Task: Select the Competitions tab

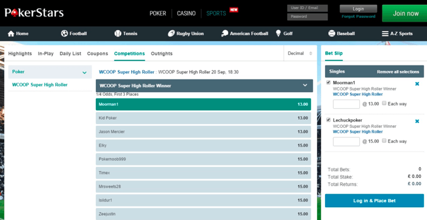Action: click(x=129, y=54)
